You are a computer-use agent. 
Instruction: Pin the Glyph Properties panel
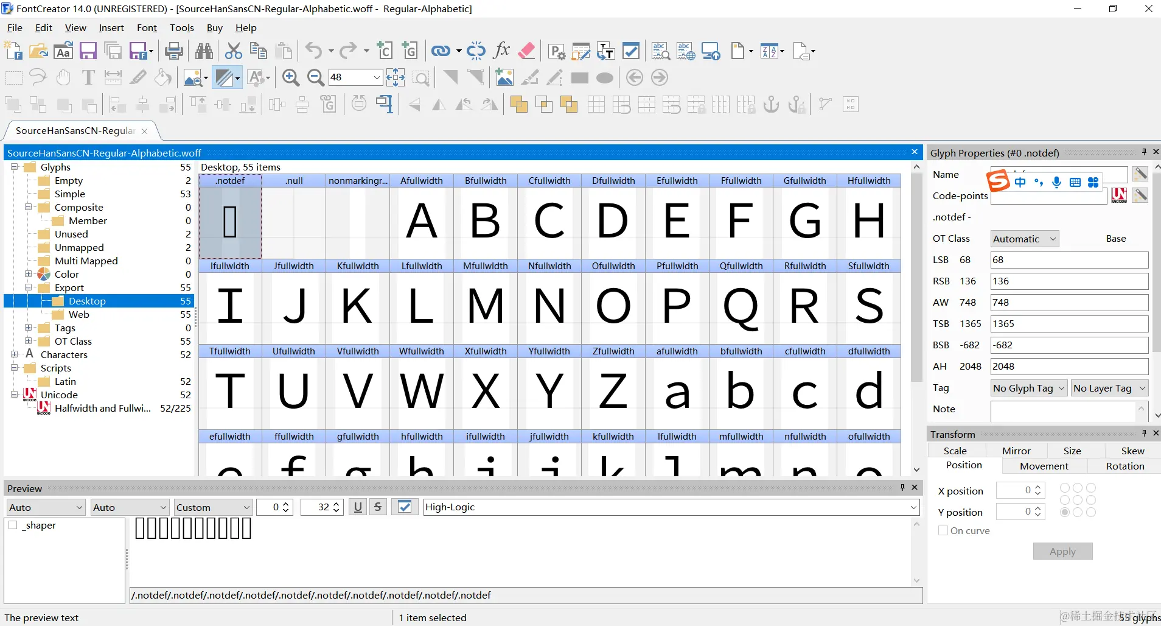point(1144,152)
